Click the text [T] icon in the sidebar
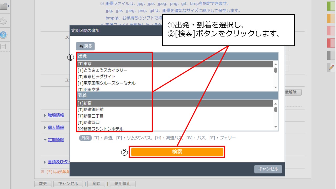This screenshot has width=336, height=189. pos(3,46)
